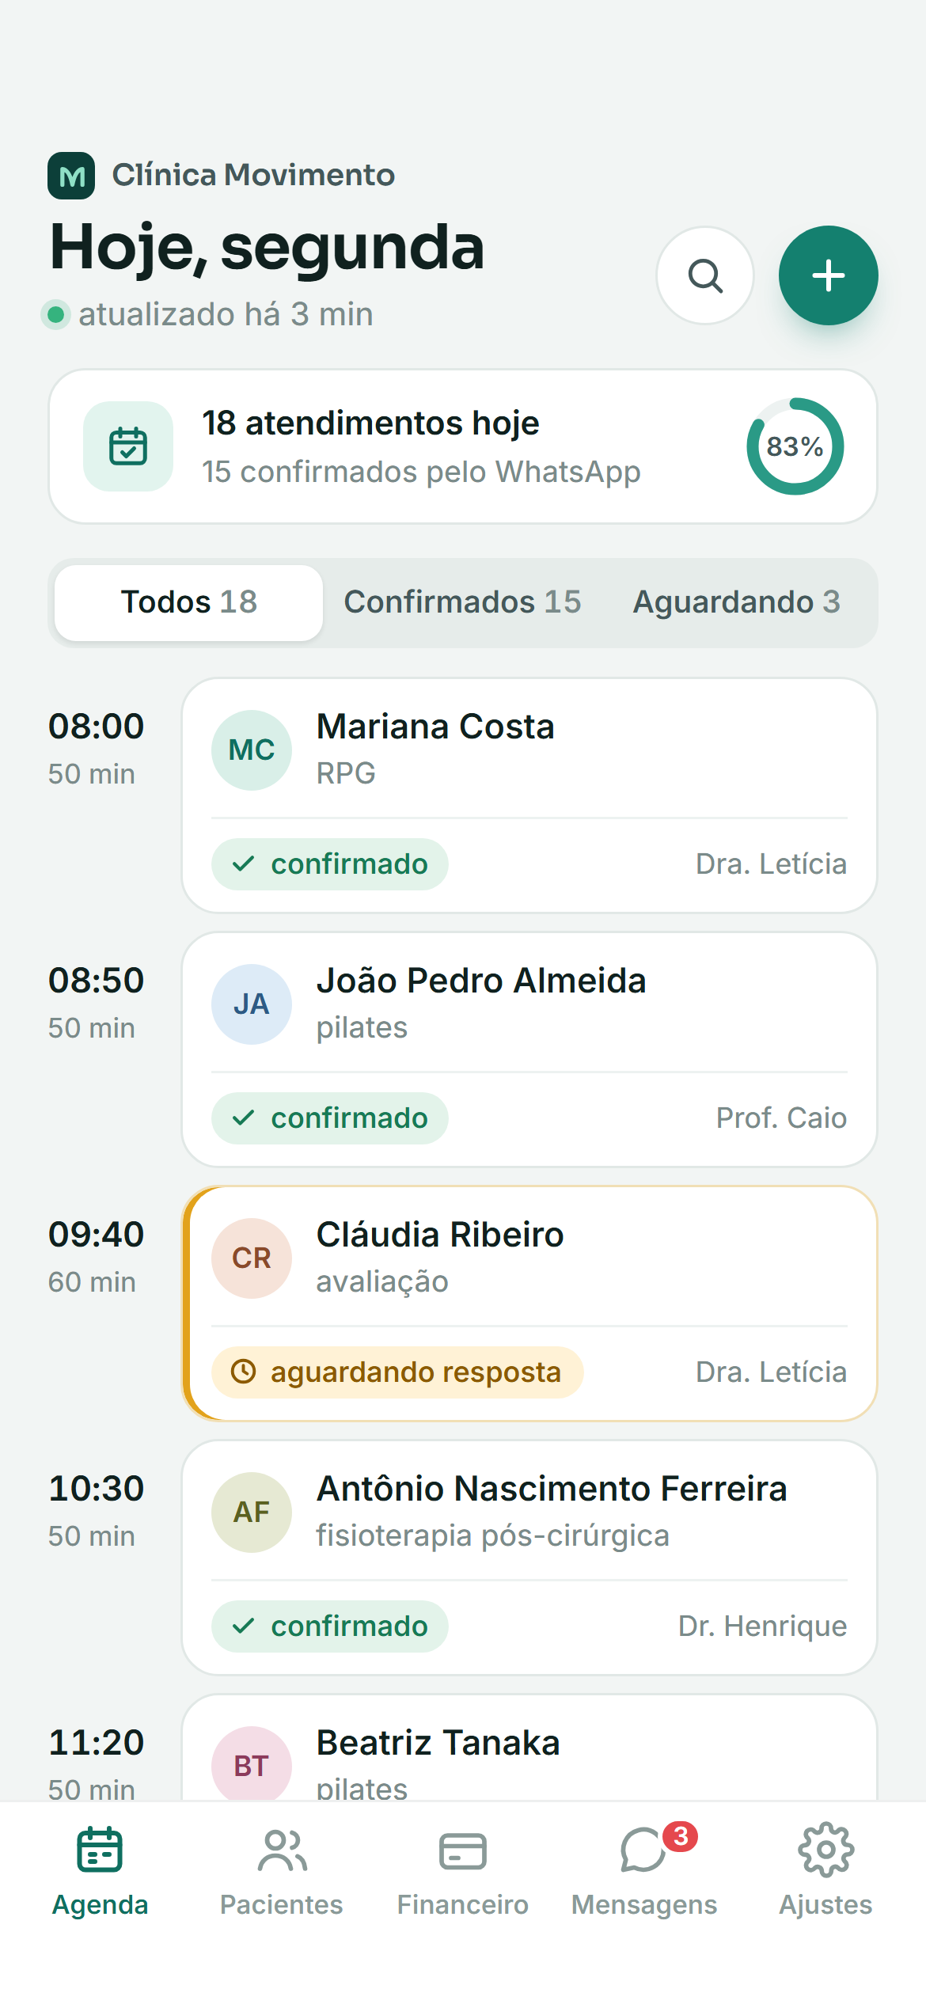This screenshot has height=2004, width=926.
Task: Open the Clínica Movimento logo icon
Action: click(71, 176)
